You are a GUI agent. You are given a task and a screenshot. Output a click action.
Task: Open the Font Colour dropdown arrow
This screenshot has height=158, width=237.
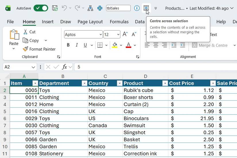[x=135, y=45]
